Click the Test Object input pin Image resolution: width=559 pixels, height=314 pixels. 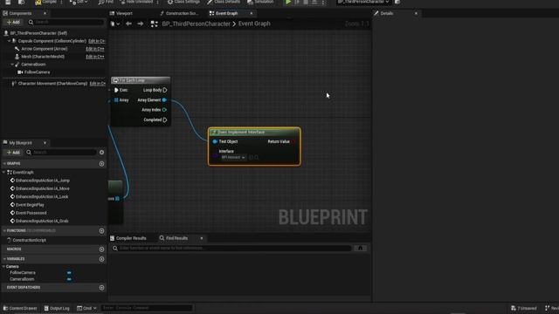[x=215, y=141]
